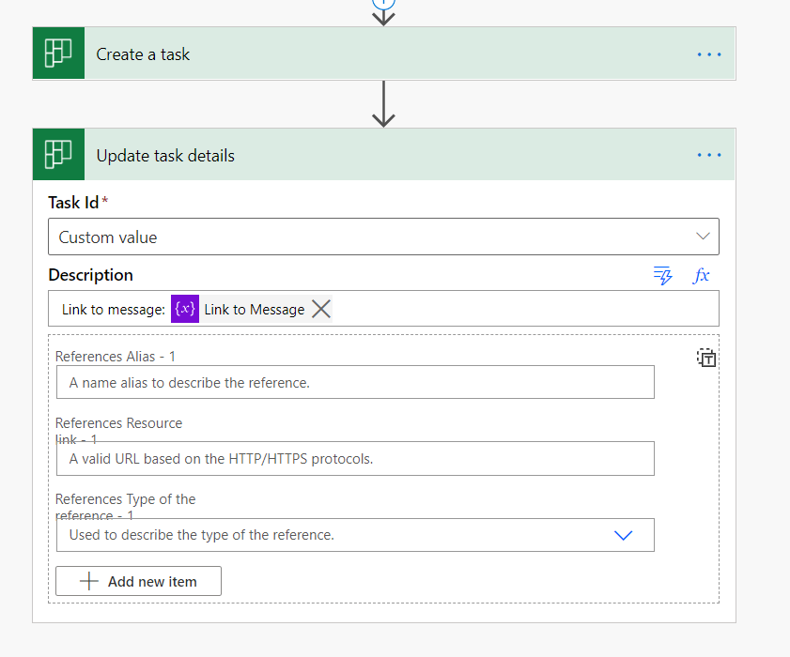The height and width of the screenshot is (657, 790).
Task: Open the Task Id Custom value dropdown
Action: coord(703,237)
